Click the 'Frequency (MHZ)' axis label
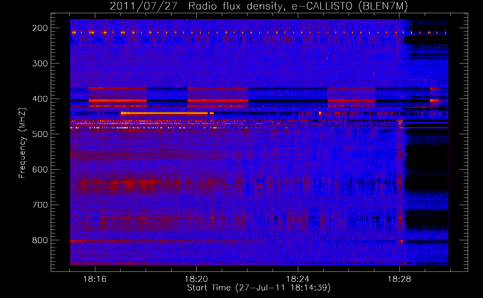483x298 pixels. (22, 143)
